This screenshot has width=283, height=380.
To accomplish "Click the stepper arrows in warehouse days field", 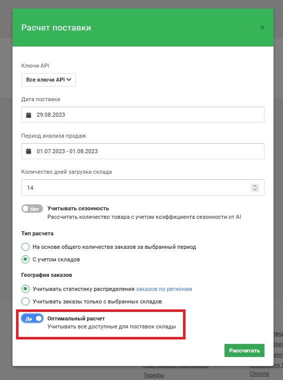I will tap(255, 188).
